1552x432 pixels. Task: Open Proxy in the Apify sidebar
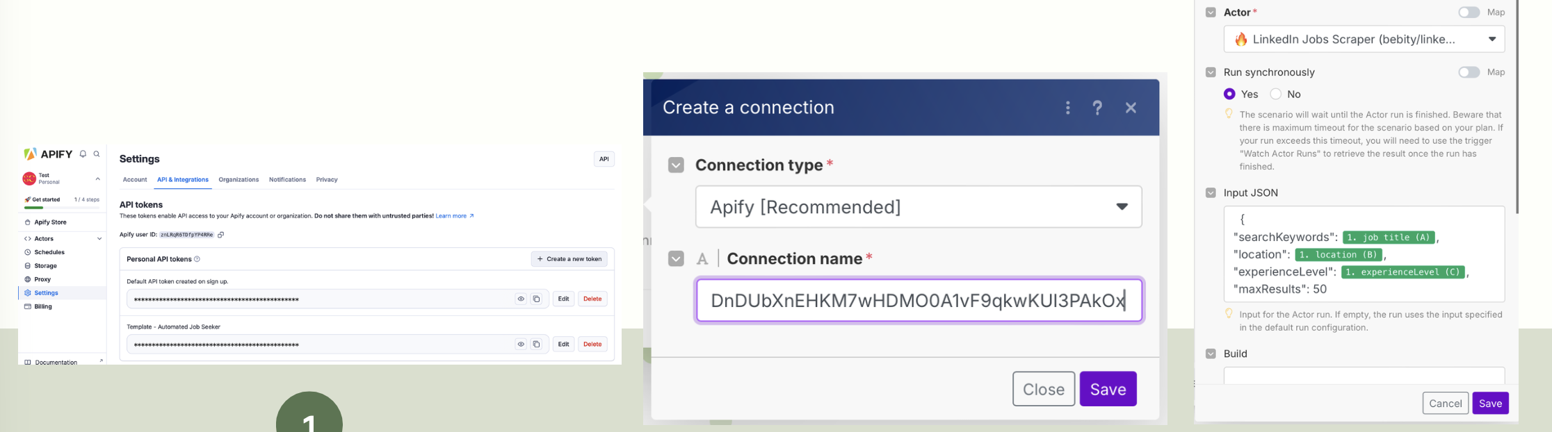[x=42, y=279]
